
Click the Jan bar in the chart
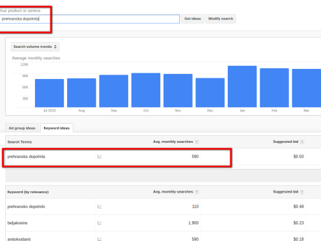pyautogui.click(x=242, y=87)
